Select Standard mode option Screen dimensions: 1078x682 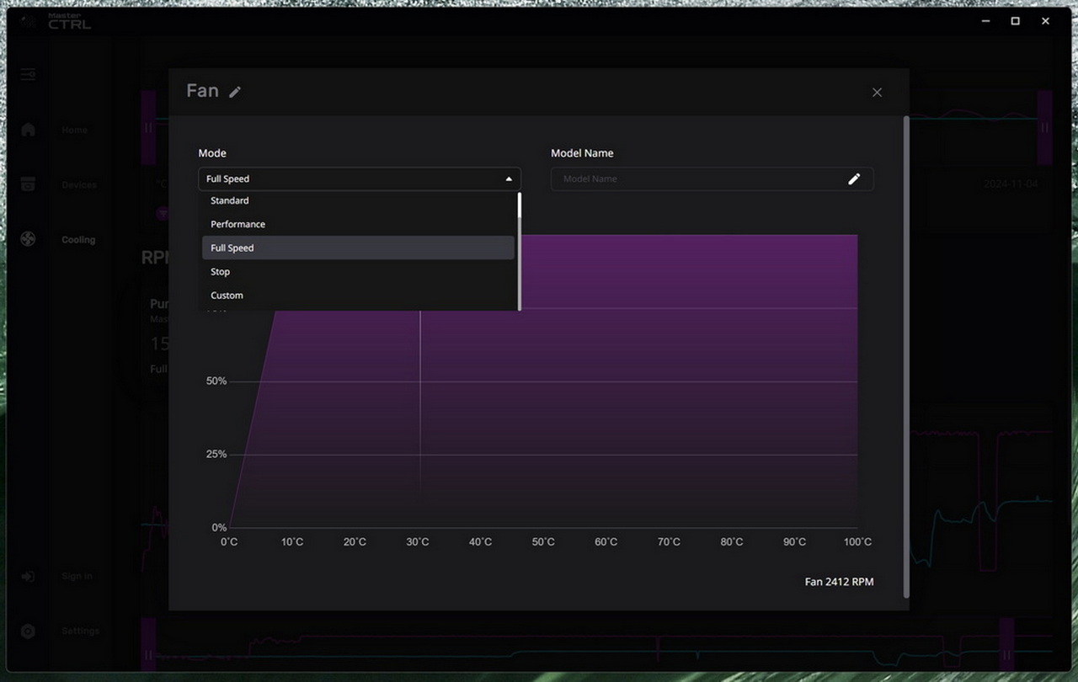(358, 200)
